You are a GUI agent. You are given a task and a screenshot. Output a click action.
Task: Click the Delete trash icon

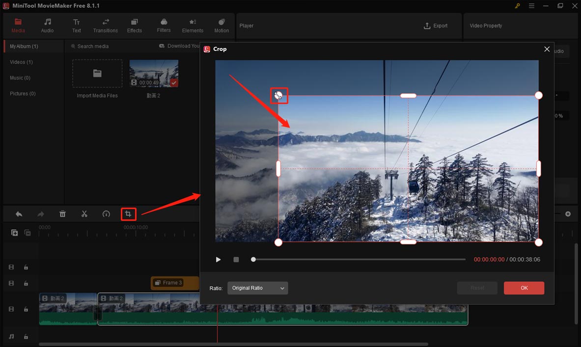tap(63, 214)
